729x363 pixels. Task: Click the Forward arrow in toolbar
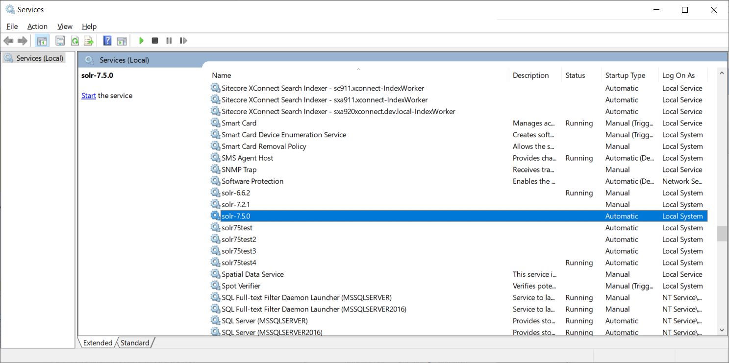click(x=22, y=41)
